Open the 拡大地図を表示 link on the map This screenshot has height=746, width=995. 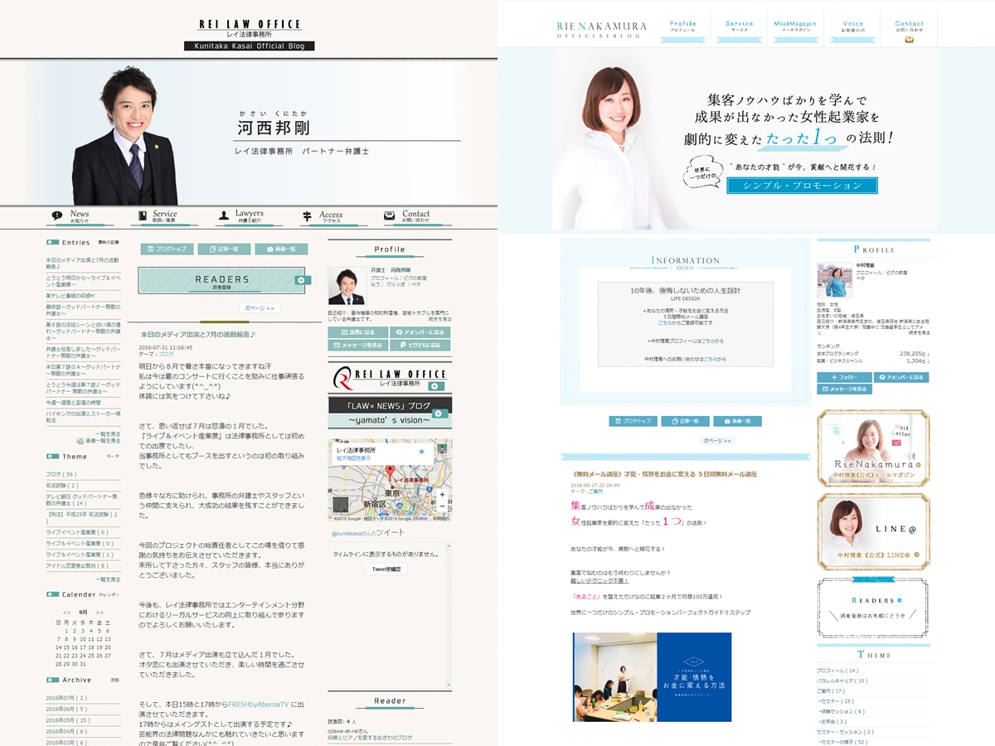click(355, 458)
